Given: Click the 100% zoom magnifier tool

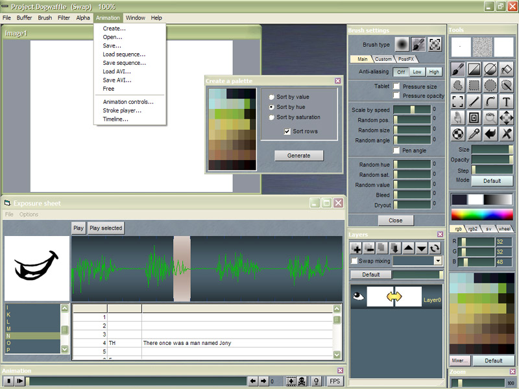Looking at the screenshot, I should click(490, 117).
